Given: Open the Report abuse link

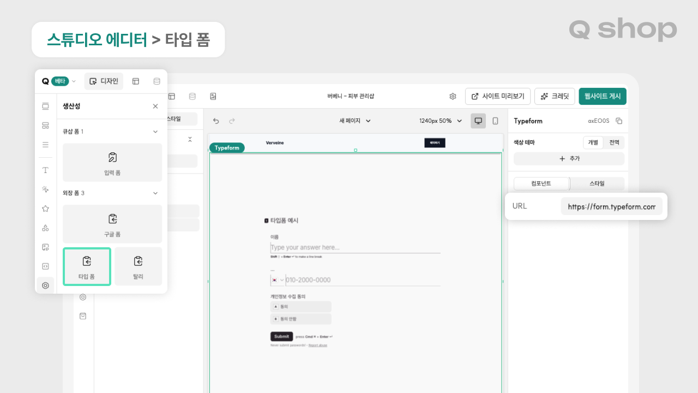Looking at the screenshot, I should coord(318,345).
